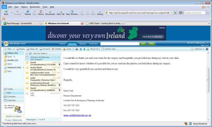
Task: Check the box beside IMRAN.VAID message
Action: [x=27, y=57]
